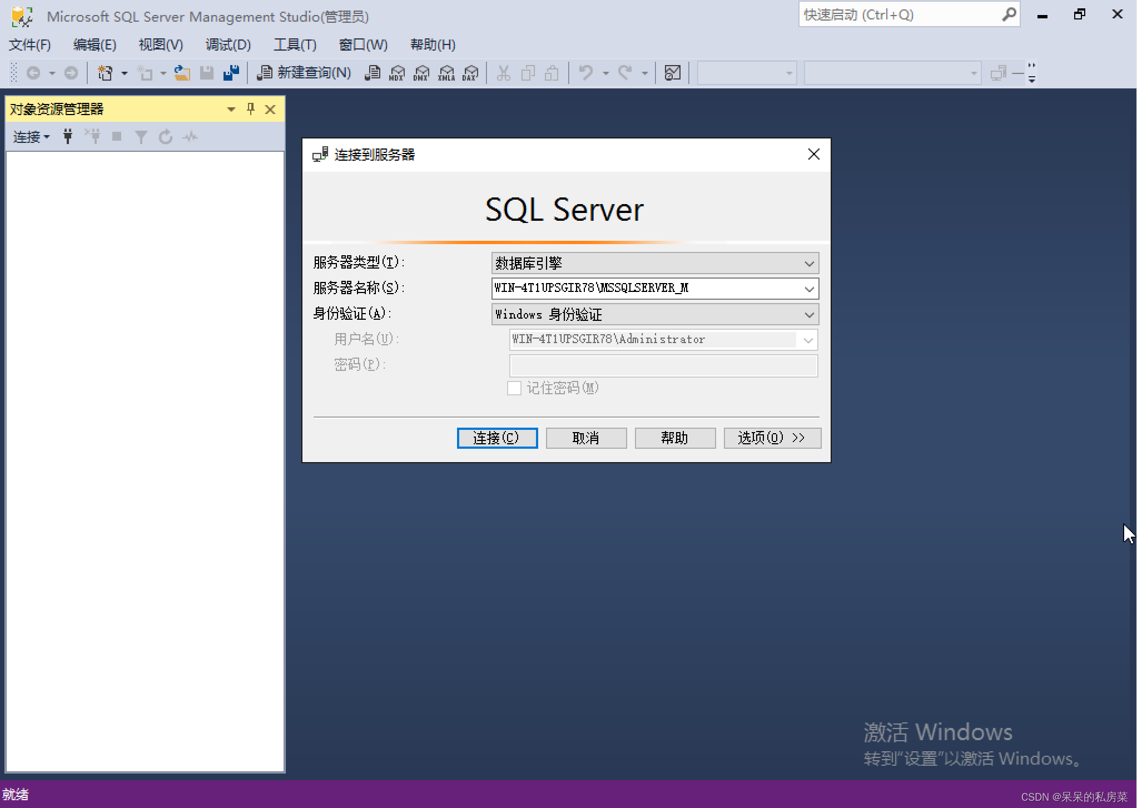The image size is (1137, 808).
Task: Close the Connect to Server dialog
Action: 813,155
